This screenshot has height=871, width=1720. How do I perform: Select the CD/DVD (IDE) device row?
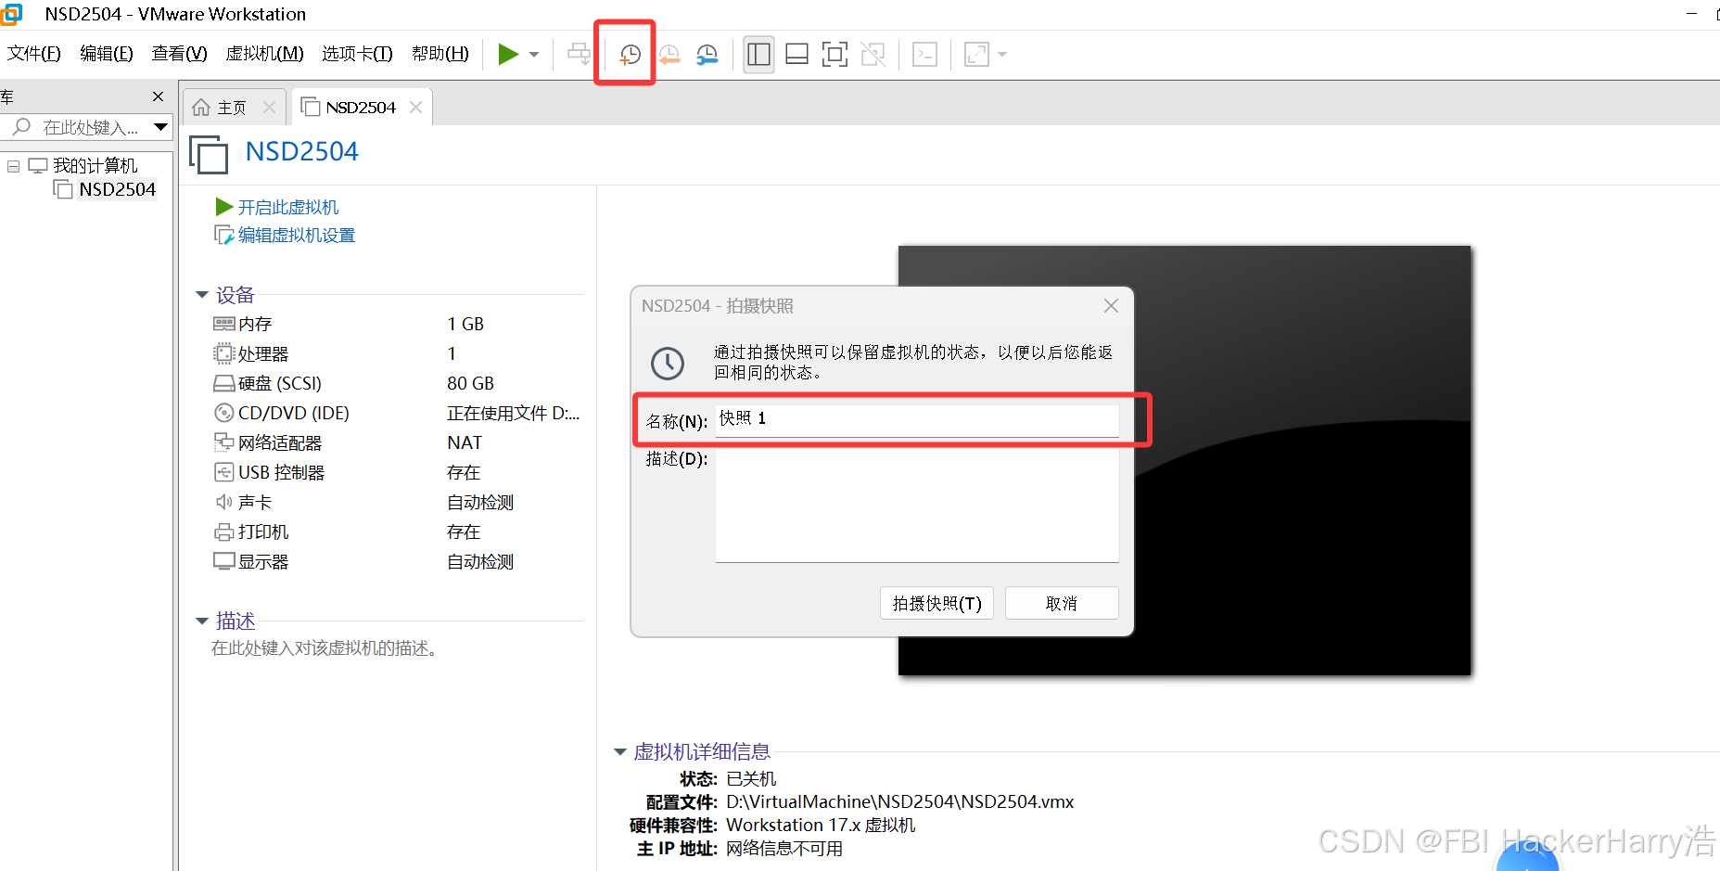click(x=397, y=413)
